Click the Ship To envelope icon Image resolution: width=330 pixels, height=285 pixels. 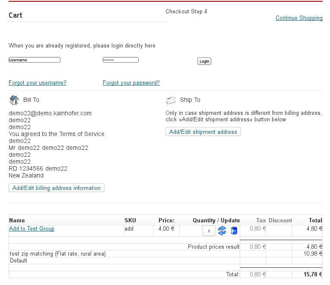tap(171, 100)
